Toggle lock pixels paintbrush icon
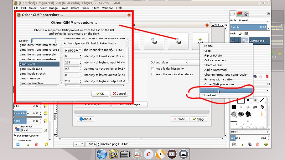 point(240,33)
